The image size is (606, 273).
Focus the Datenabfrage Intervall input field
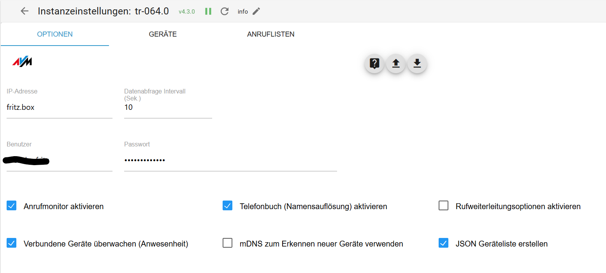coord(168,107)
